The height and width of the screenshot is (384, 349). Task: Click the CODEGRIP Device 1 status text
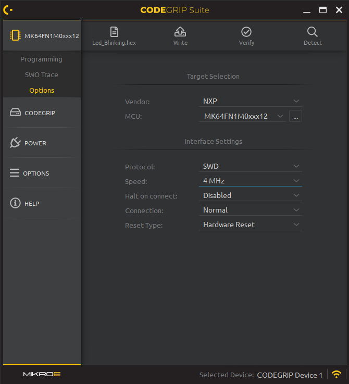(290, 375)
